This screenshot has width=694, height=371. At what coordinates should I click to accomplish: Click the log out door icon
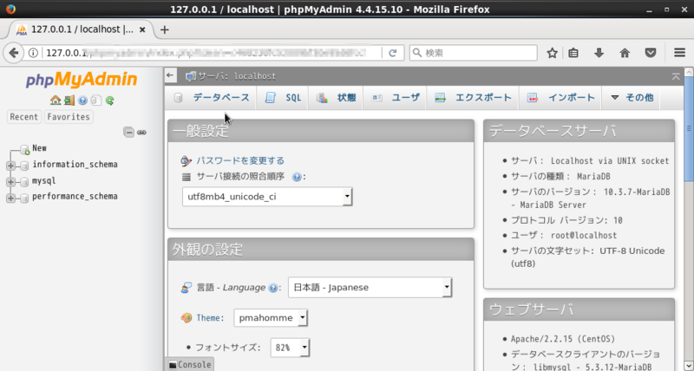(69, 101)
